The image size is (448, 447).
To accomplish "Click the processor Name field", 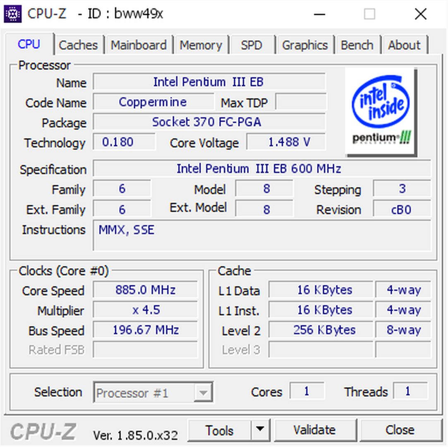I will 208,82.
